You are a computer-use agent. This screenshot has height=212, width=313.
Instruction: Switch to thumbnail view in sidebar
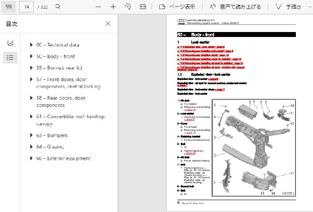click(10, 43)
